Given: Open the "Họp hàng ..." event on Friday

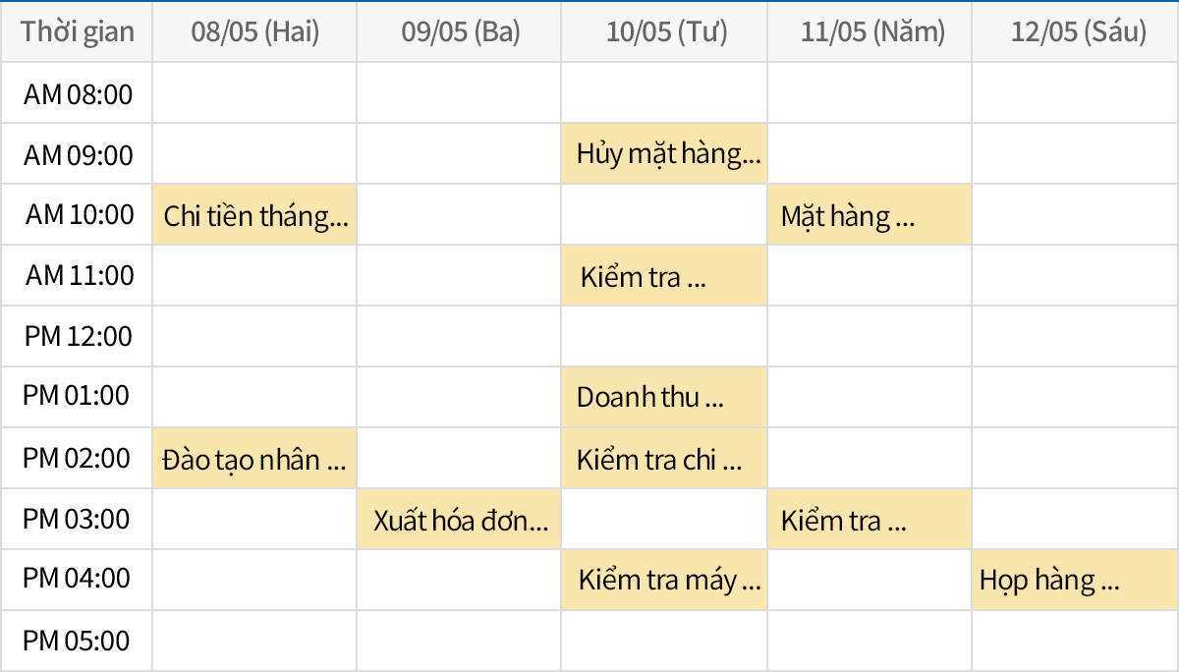Looking at the screenshot, I should pyautogui.click(x=1075, y=581).
